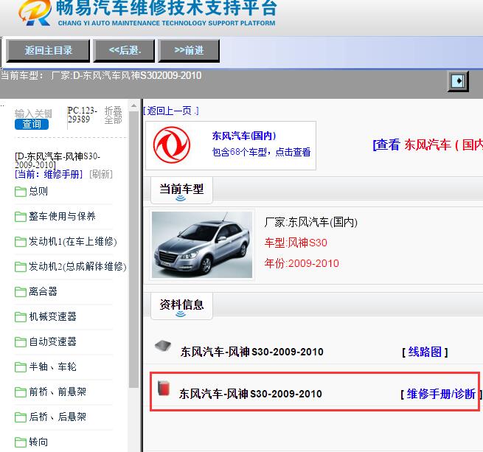This screenshot has width=483, height=452.
Task: Click the 当前：维修手册 label
Action: click(49, 175)
